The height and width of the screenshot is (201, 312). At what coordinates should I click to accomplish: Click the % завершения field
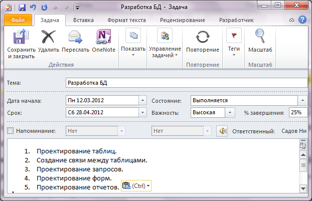tap(298, 112)
